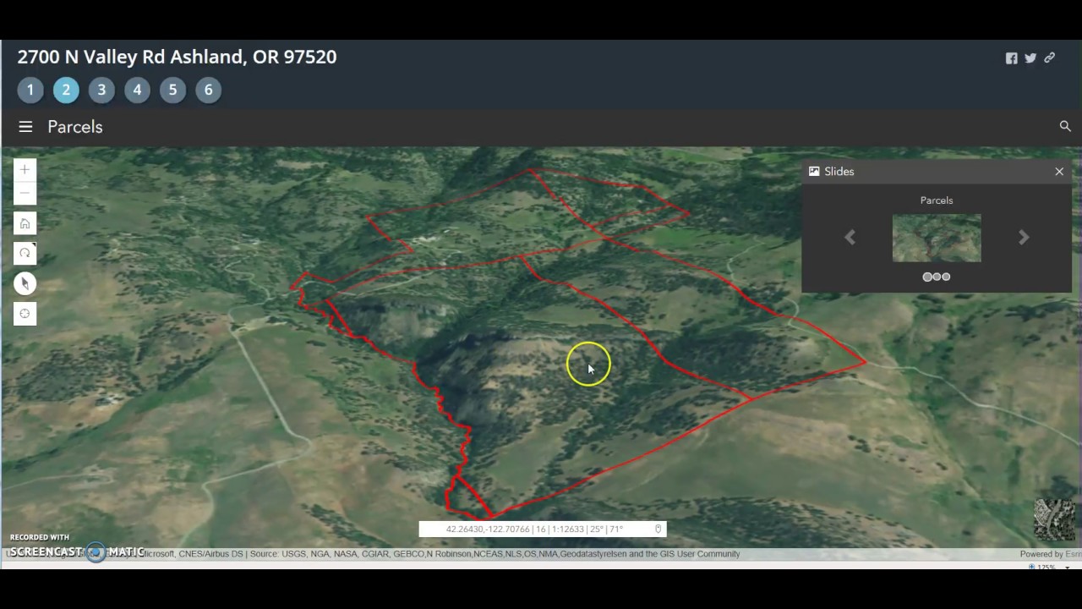
Task: Zoom in with the plus button
Action: coord(25,170)
